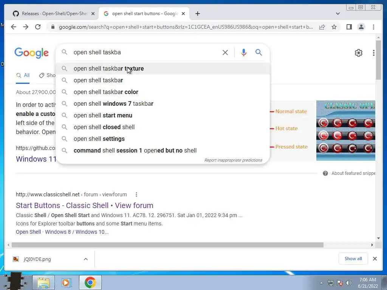Click the taskbar clock showing 7:06 AM
Screen dimensions: 387x290
[368, 283]
